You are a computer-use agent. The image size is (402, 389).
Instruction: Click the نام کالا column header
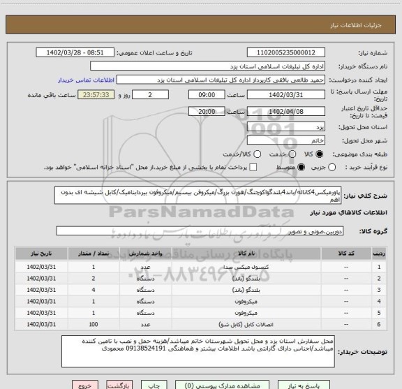coord(246,254)
